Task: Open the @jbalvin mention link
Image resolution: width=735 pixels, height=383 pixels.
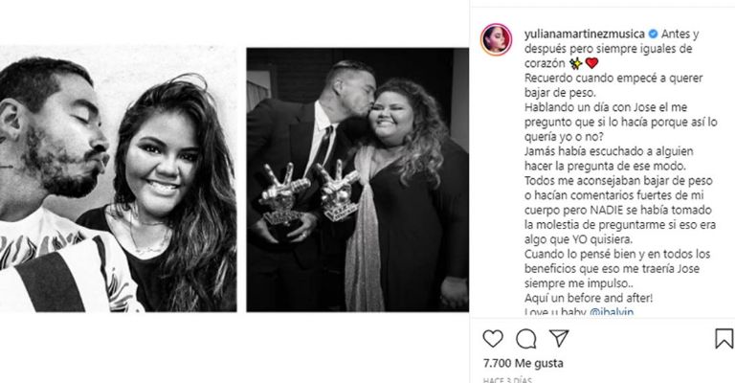Action: pyautogui.click(x=611, y=312)
